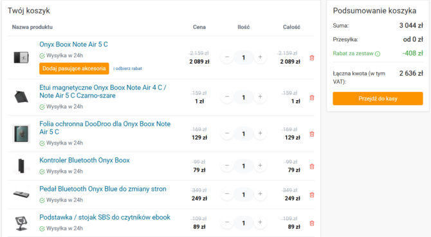Remove Onyx Boox Note Air 5 C from cart
Viewport: 431px width, 237px height.
[312, 58]
